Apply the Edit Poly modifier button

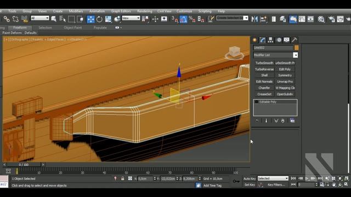click(285, 69)
